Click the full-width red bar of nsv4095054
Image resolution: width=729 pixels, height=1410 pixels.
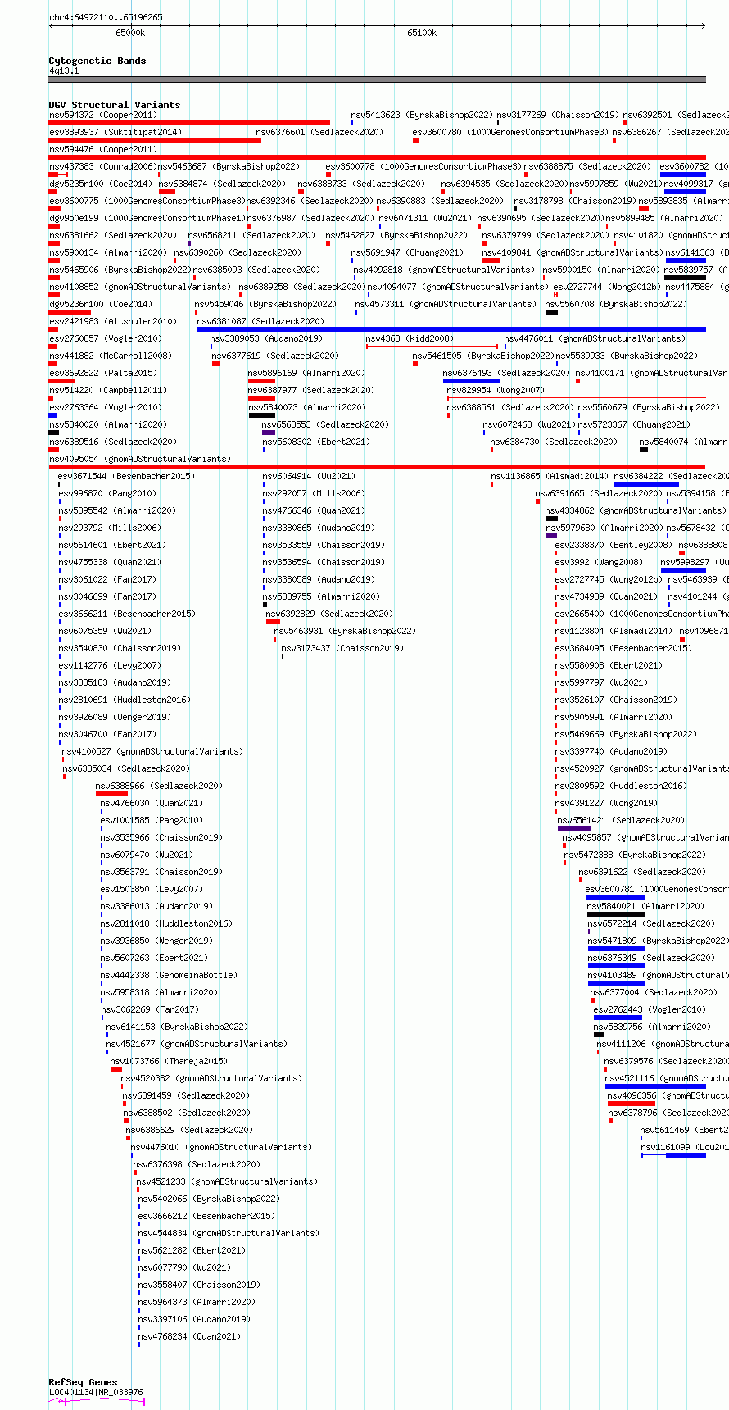tap(378, 467)
